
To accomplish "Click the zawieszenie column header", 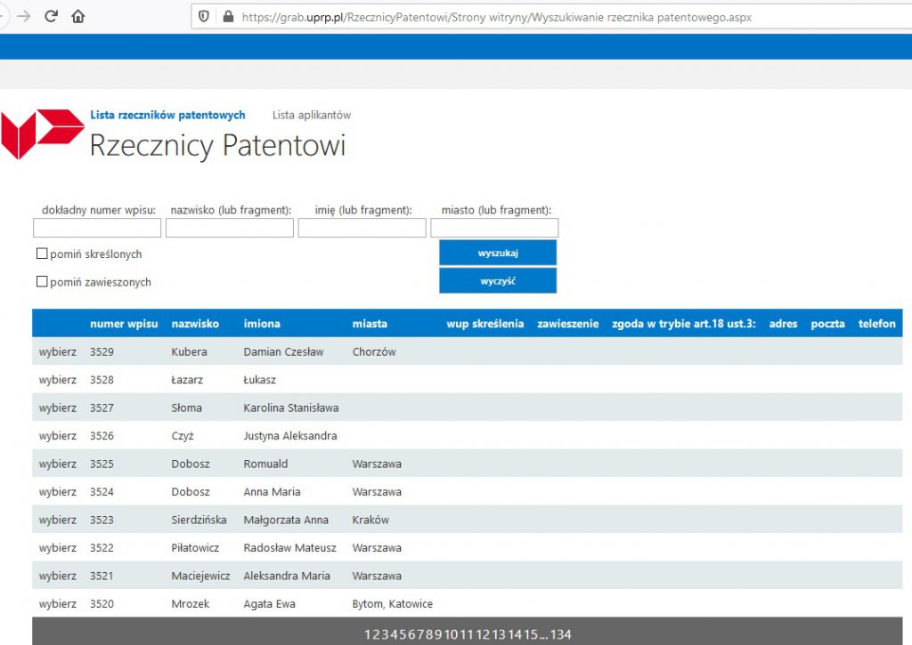I will coord(567,324).
